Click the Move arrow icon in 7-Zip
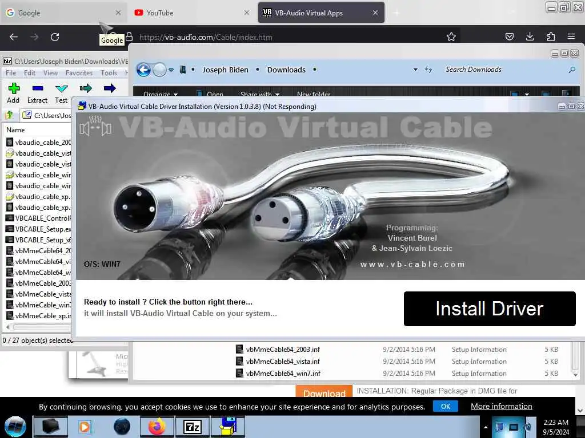The width and height of the screenshot is (585, 438). tap(109, 88)
